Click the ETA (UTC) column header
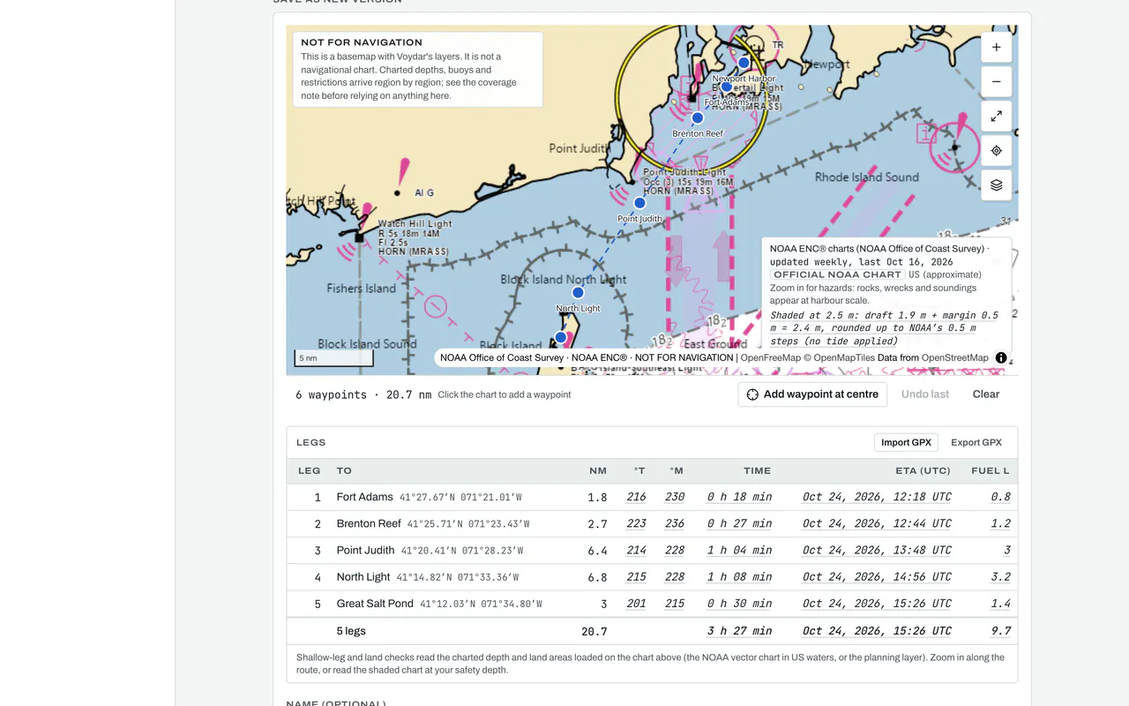 [923, 471]
